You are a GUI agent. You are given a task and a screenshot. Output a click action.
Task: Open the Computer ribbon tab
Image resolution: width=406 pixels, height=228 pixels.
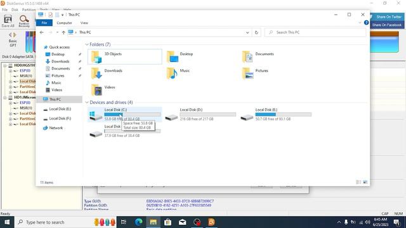pyautogui.click(x=64, y=23)
